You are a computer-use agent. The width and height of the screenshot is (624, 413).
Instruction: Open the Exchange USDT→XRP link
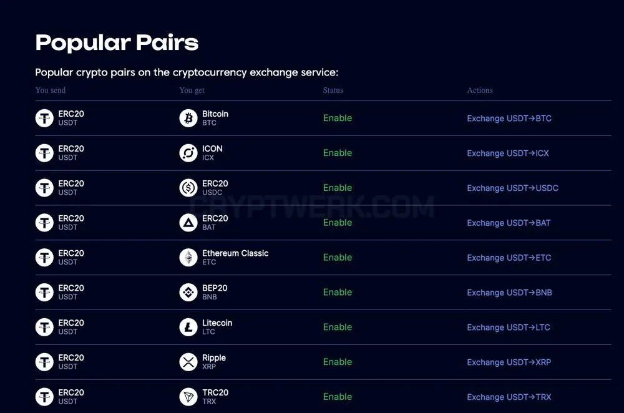point(509,362)
